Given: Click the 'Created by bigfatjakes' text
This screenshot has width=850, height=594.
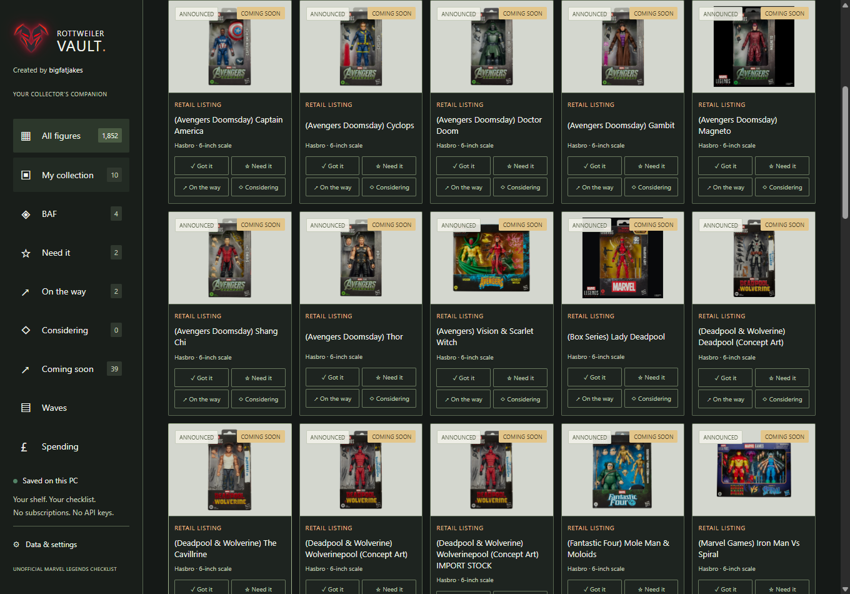Looking at the screenshot, I should [x=48, y=70].
